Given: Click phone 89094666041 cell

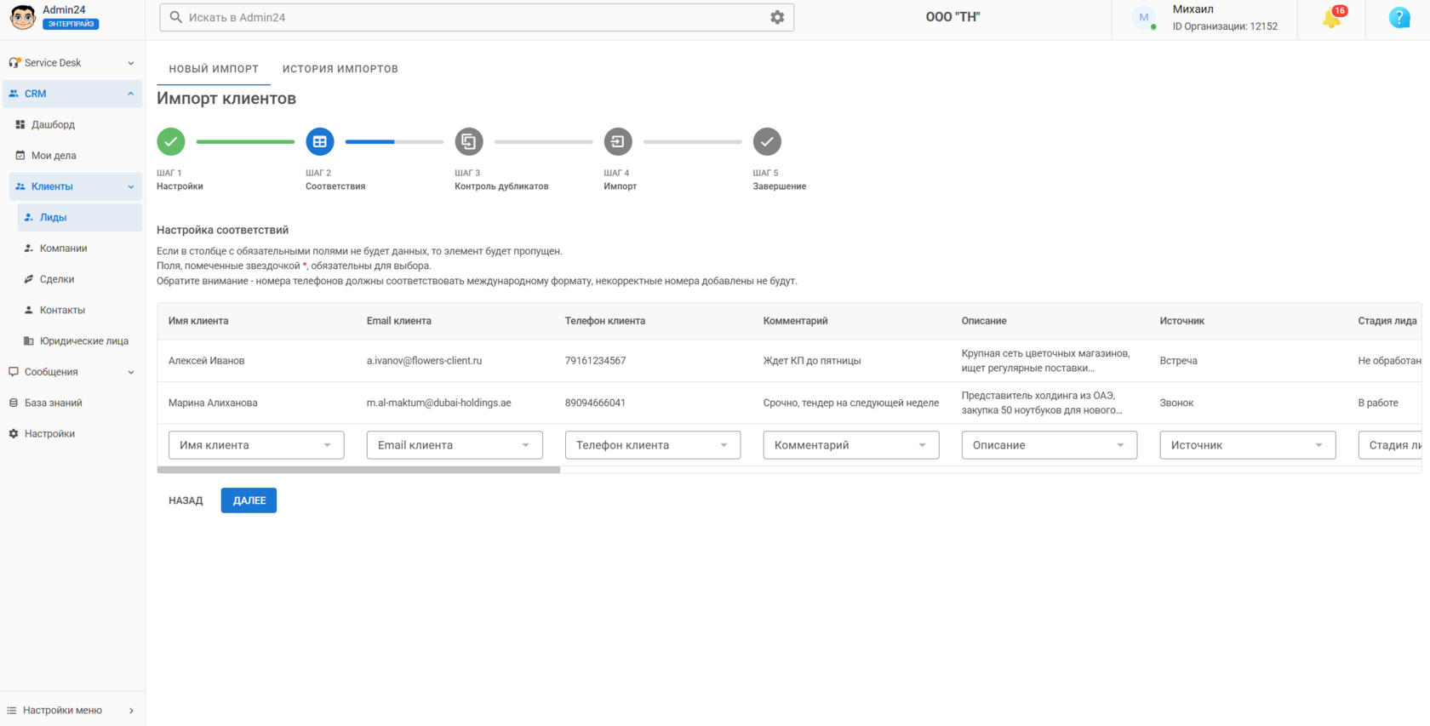Looking at the screenshot, I should coord(595,403).
